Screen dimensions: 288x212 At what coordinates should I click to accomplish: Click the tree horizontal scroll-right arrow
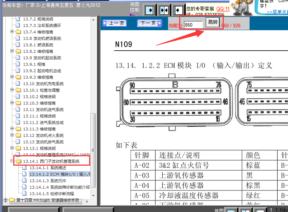[x=87, y=202]
